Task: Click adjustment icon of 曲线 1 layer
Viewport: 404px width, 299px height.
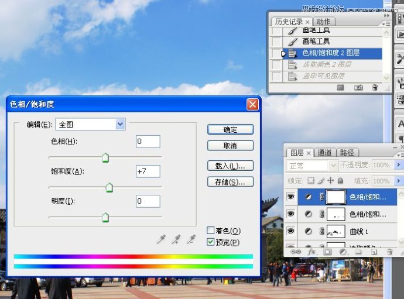Action: [x=309, y=231]
